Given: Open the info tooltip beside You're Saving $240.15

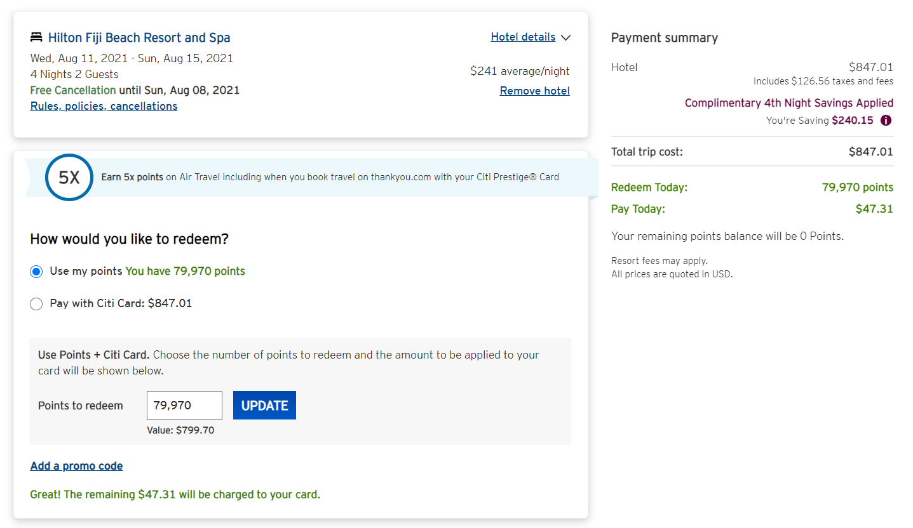Looking at the screenshot, I should coord(886,120).
